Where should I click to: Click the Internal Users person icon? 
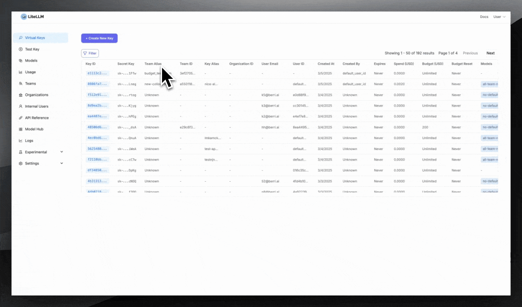20,106
